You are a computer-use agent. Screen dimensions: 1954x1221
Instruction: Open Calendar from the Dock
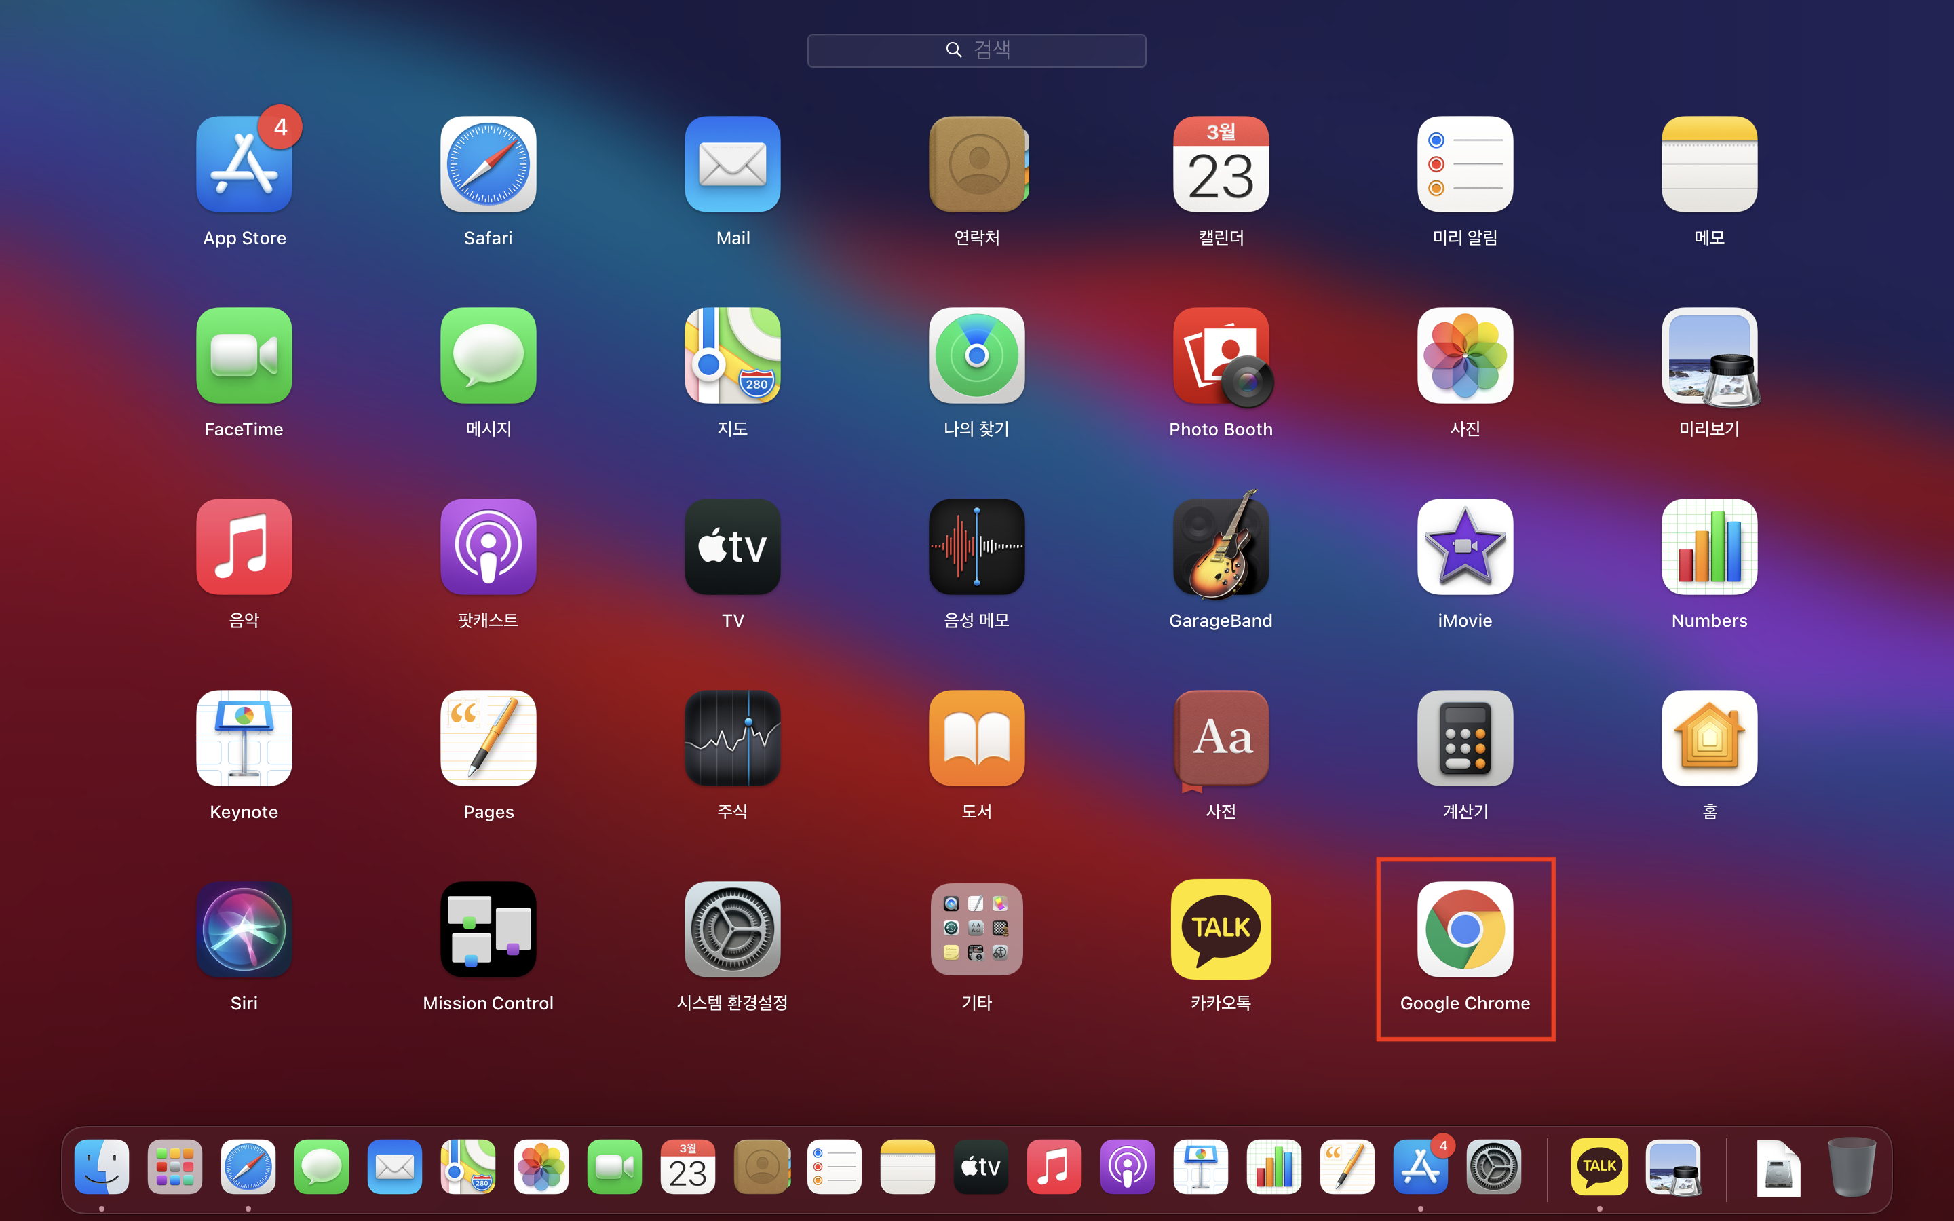(x=688, y=1167)
